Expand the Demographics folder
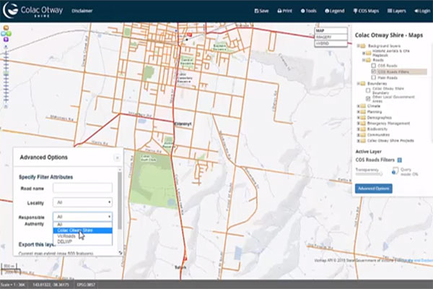Viewport: 433px width, 289px height. point(358,118)
